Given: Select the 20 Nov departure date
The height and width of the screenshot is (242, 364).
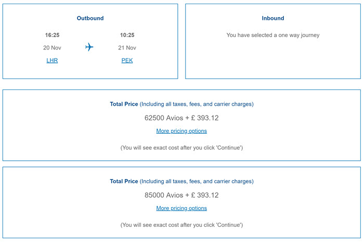Looking at the screenshot, I should pos(52,47).
